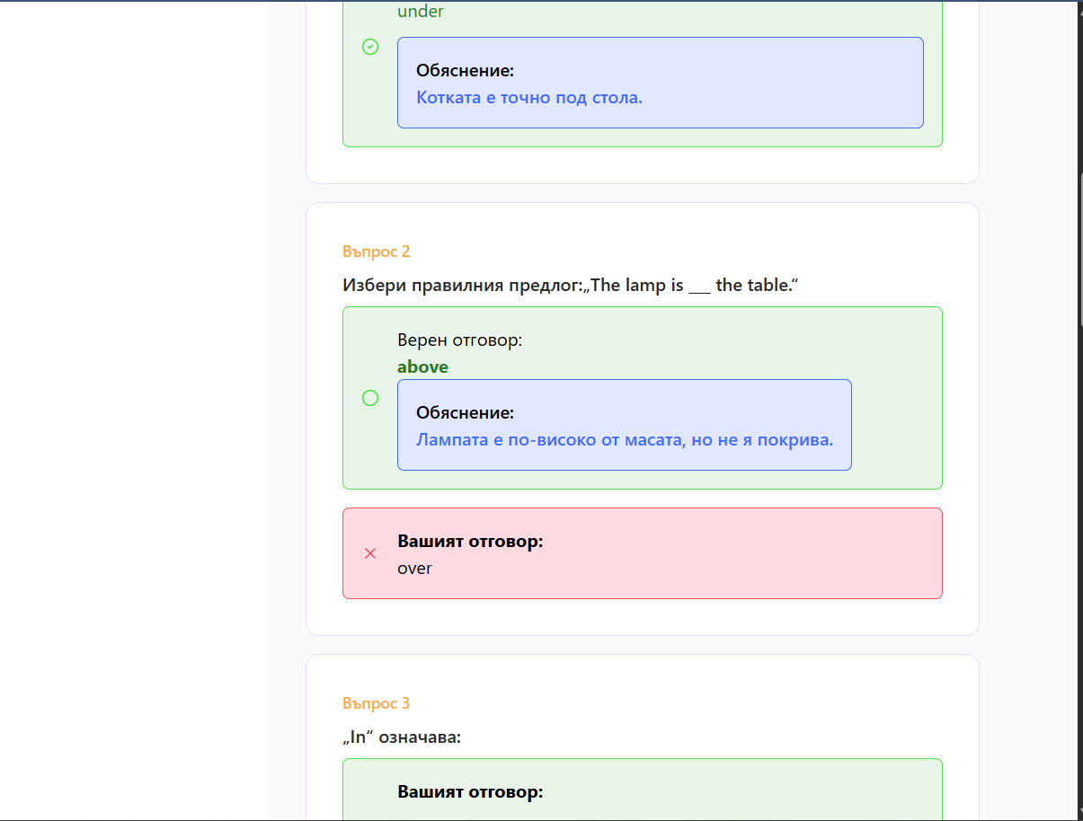Click the green checkmark circle icon beside the cat explanation
This screenshot has height=821, width=1083.
tap(369, 47)
